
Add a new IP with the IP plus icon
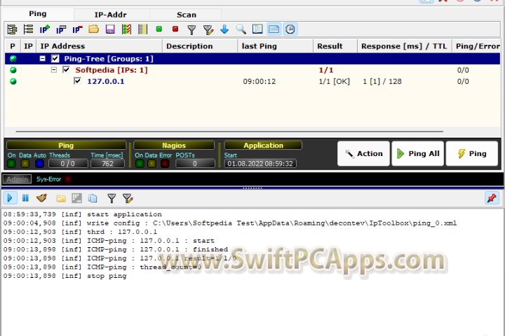[44, 29]
